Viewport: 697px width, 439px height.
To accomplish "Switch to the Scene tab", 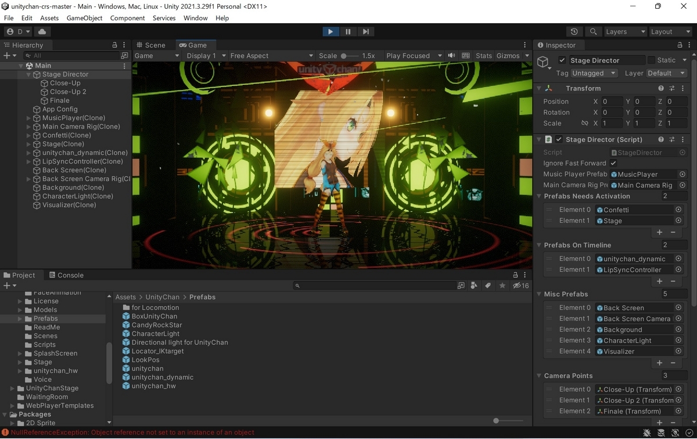I will click(x=150, y=45).
